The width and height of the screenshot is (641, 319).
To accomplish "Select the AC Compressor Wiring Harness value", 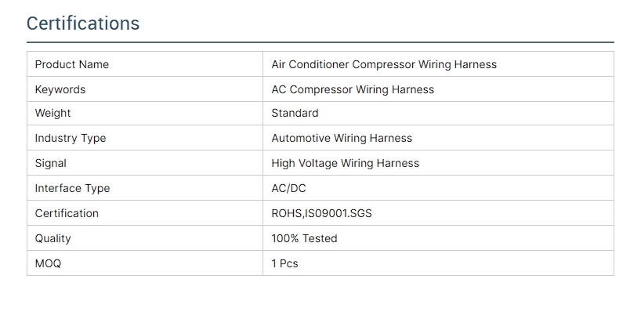I will [353, 89].
